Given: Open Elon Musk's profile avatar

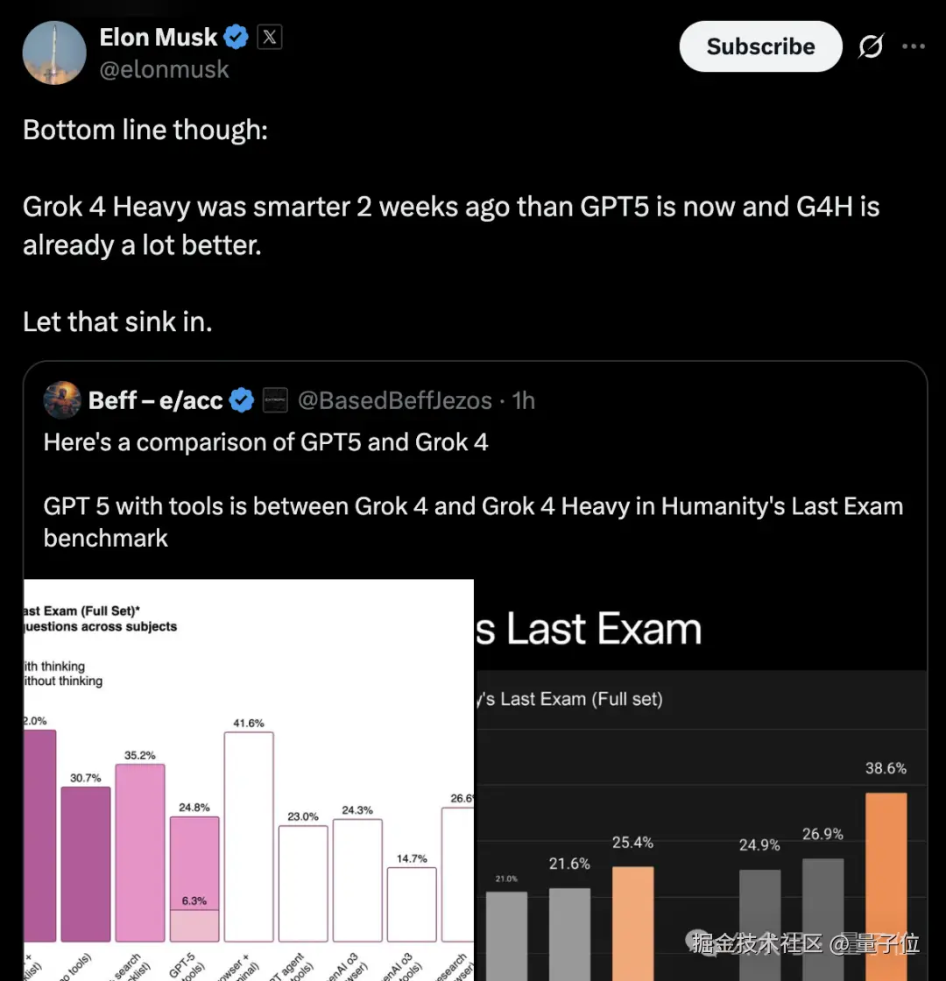Looking at the screenshot, I should 54,53.
